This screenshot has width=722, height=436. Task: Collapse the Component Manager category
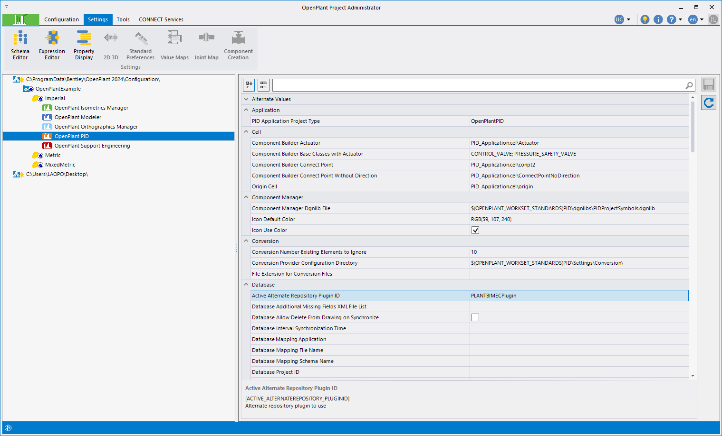point(246,197)
